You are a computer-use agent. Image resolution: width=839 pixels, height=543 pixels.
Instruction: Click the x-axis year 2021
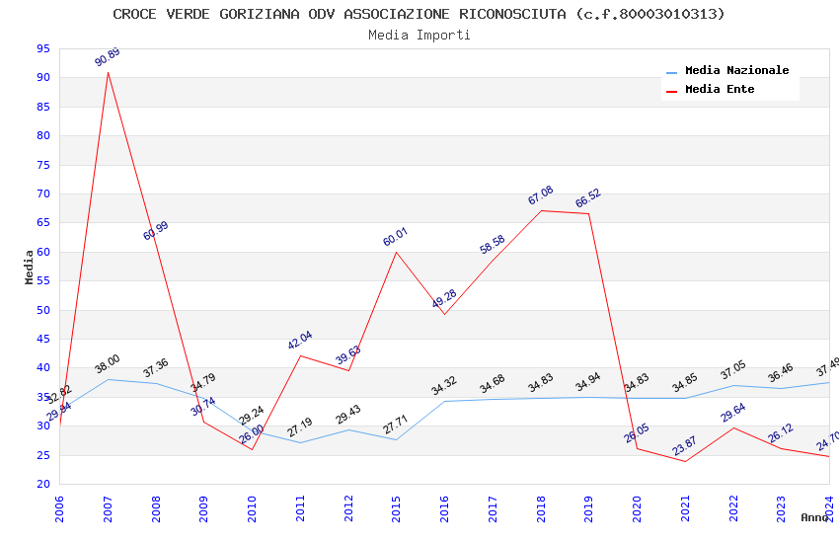[685, 508]
